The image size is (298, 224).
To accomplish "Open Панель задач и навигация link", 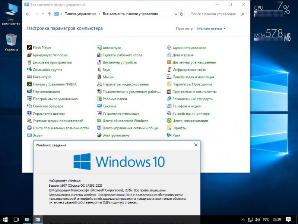I will (x=193, y=77).
